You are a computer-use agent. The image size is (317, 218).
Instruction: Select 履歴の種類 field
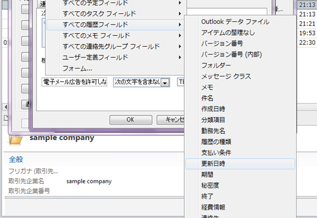point(240,142)
